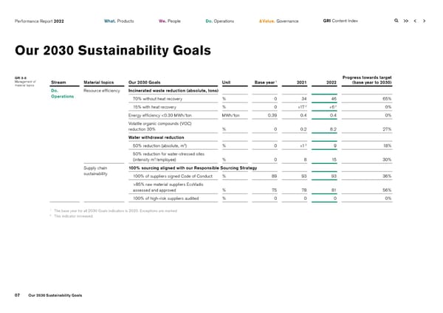443x313 pixels.
Task: Click Incinerated waste reduction subheading
Action: 174,91
